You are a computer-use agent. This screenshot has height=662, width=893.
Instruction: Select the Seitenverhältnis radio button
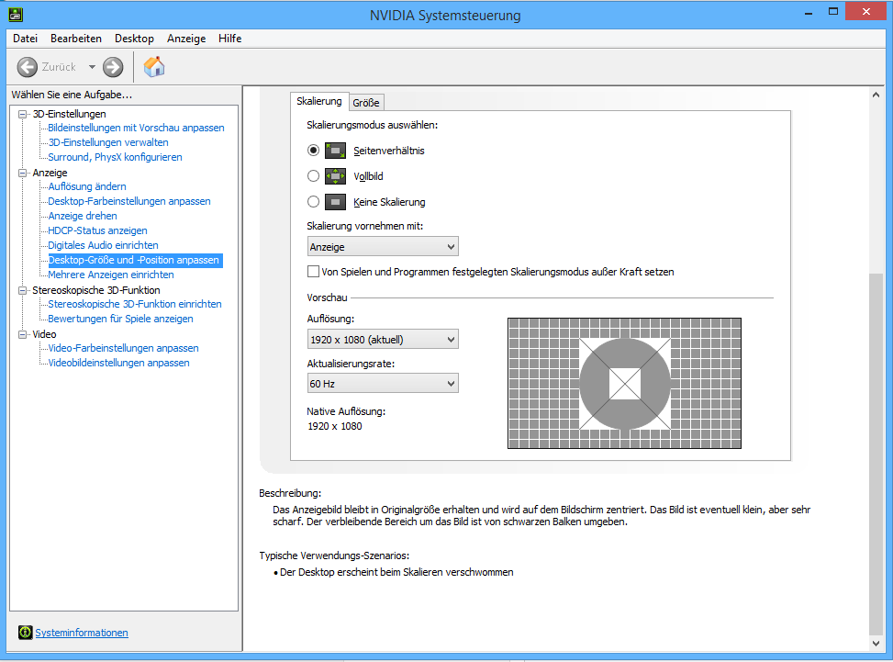tap(313, 151)
